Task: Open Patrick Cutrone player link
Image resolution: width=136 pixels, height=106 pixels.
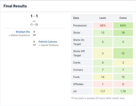Action: click(48, 42)
